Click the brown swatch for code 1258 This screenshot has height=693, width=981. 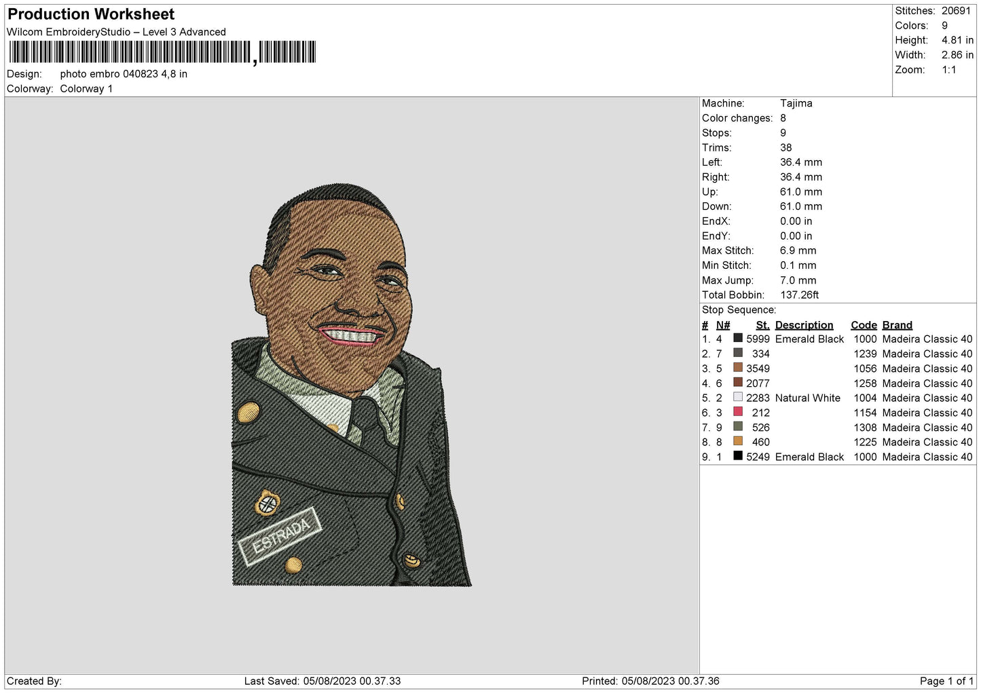(738, 382)
